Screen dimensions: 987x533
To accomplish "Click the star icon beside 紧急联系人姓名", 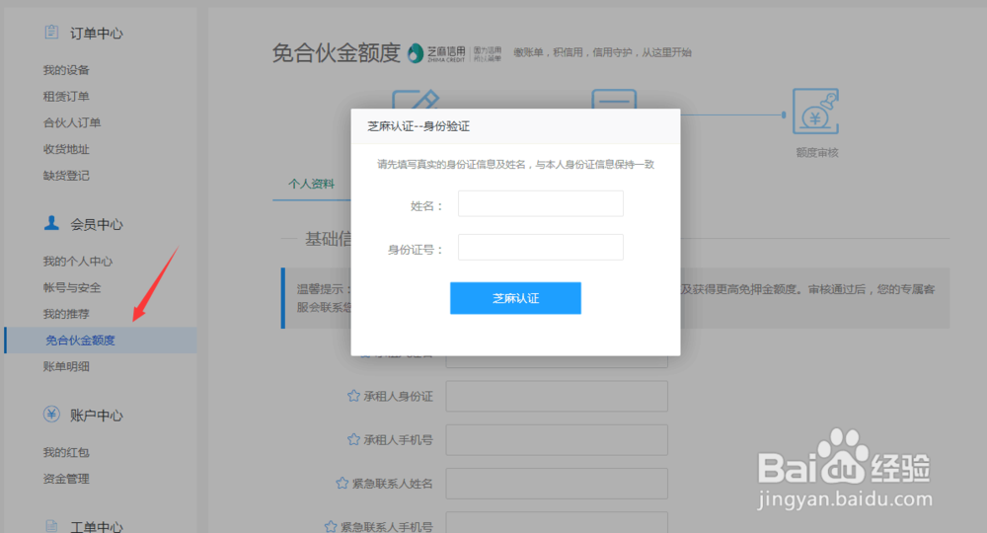I will (x=342, y=484).
